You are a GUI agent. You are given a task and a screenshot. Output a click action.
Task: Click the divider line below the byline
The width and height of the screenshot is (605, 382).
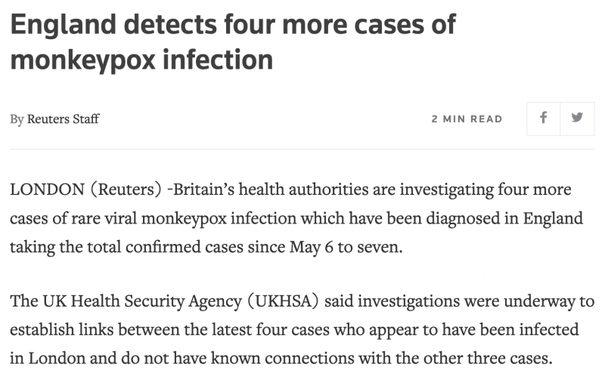pos(302,149)
